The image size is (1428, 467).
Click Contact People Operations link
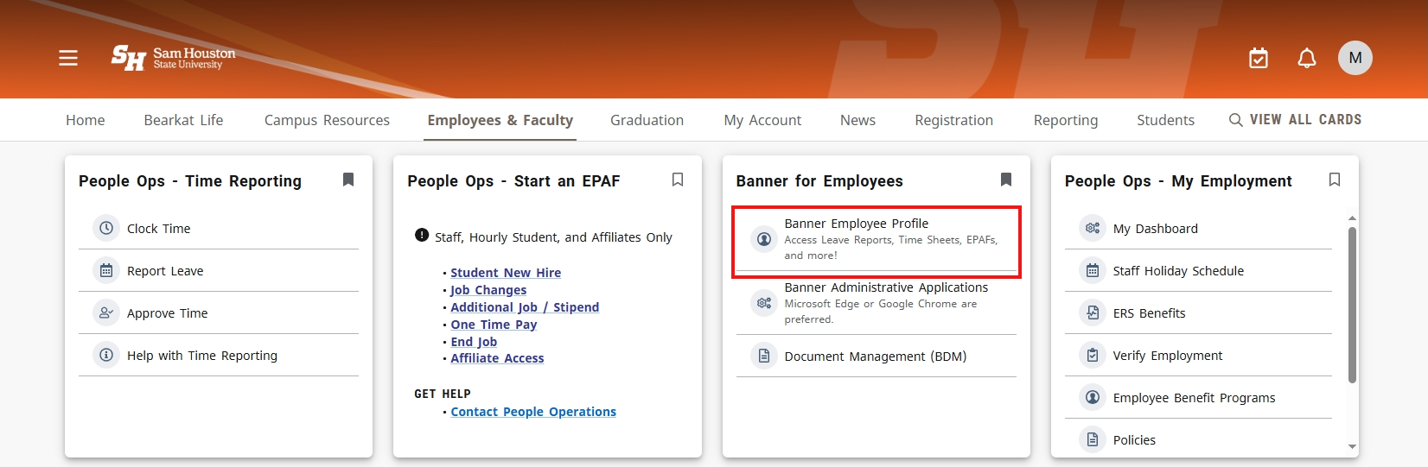click(533, 412)
